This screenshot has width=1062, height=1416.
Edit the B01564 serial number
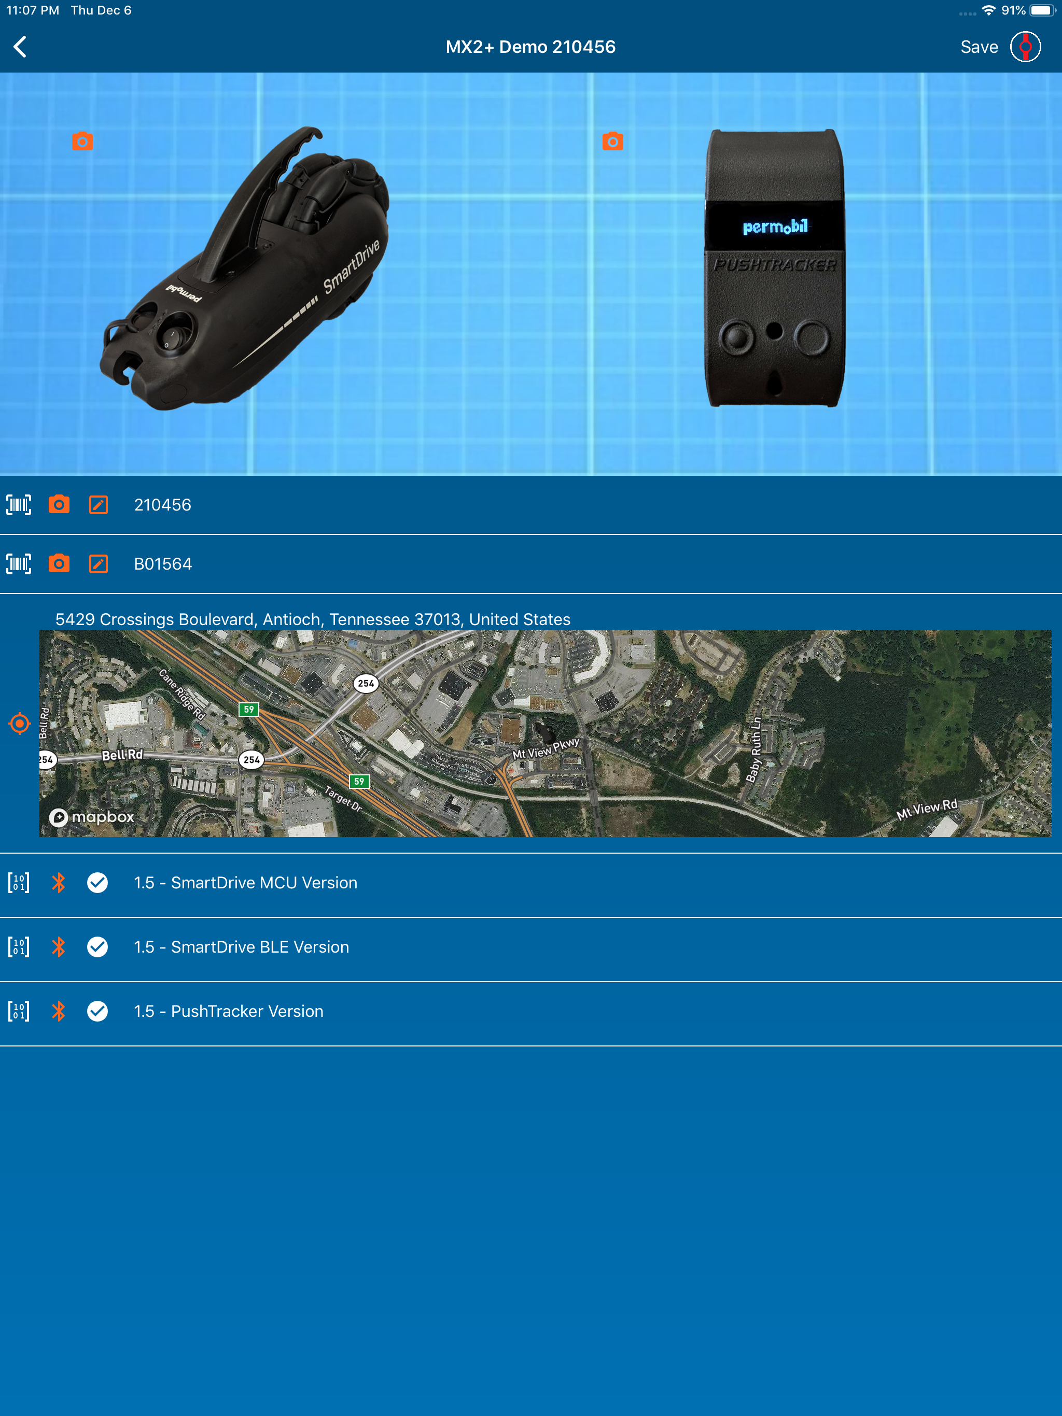click(x=98, y=563)
